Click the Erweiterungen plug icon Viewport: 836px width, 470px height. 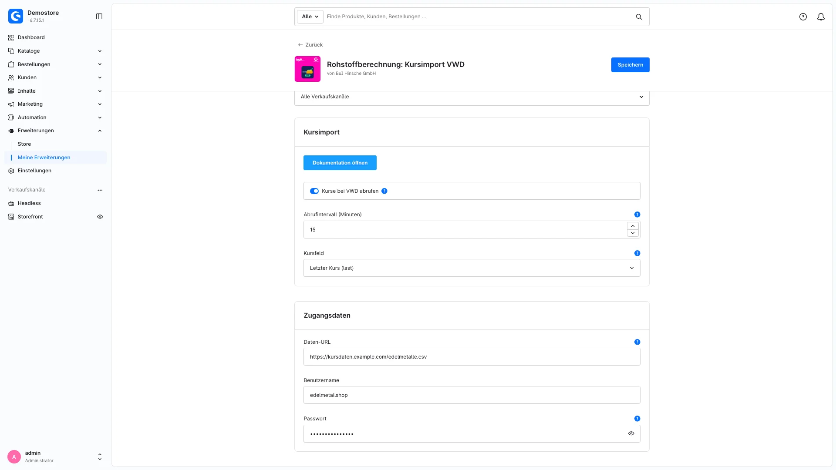pos(11,131)
